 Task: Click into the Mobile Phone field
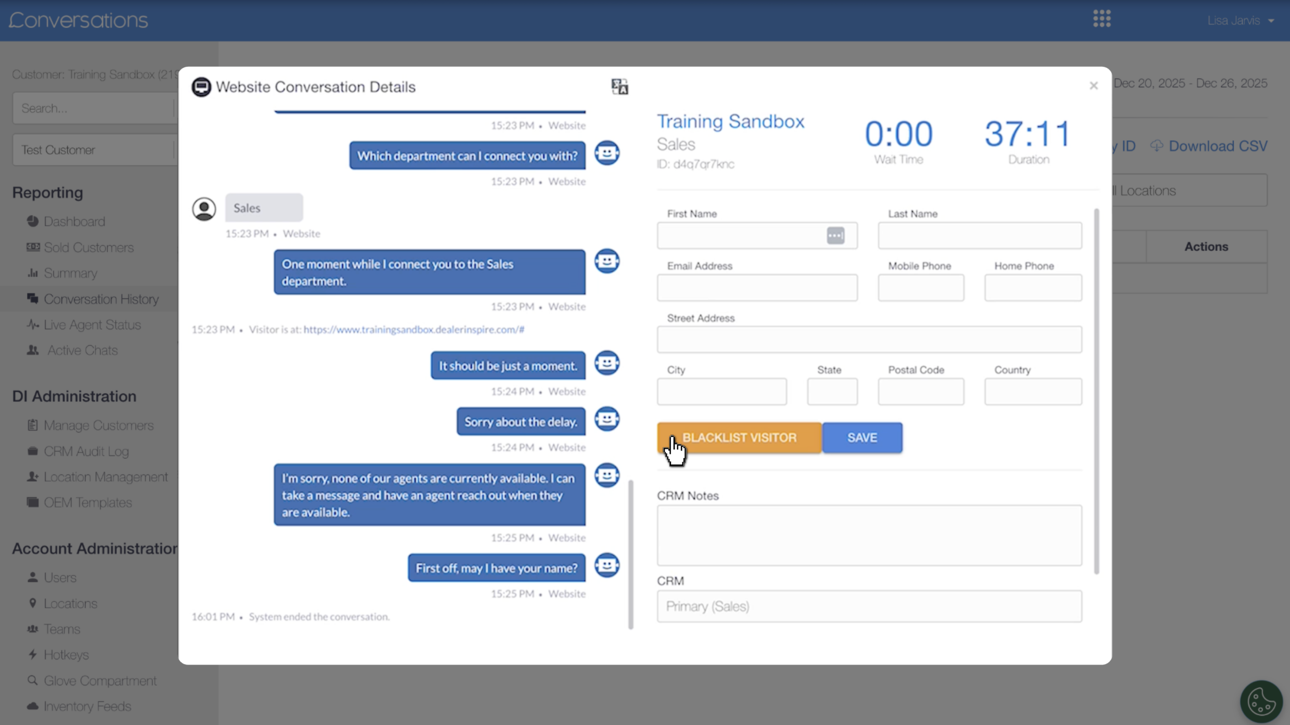click(x=921, y=288)
